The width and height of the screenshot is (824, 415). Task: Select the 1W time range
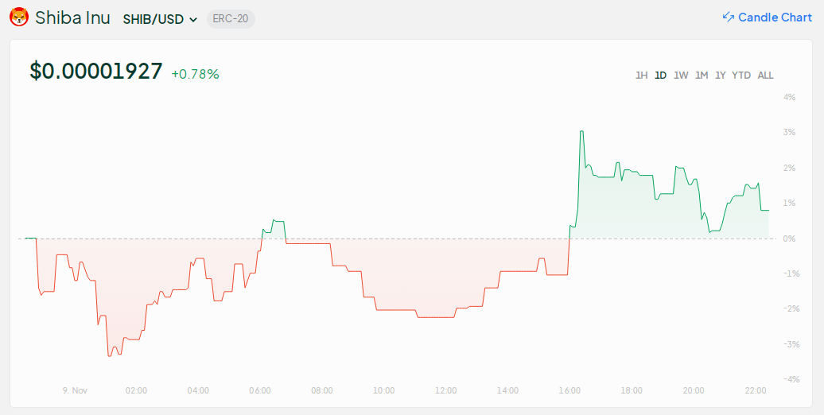(681, 76)
